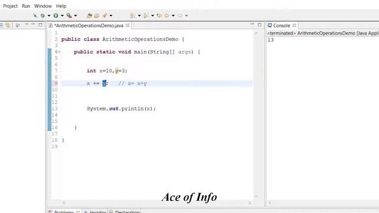Maximize the Package Explorer panel
Image resolution: width=379 pixels, height=213 pixels.
(x=40, y=25)
